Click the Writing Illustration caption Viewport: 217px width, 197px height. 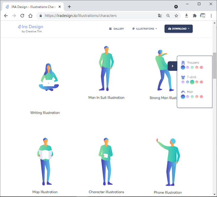[x=45, y=113]
